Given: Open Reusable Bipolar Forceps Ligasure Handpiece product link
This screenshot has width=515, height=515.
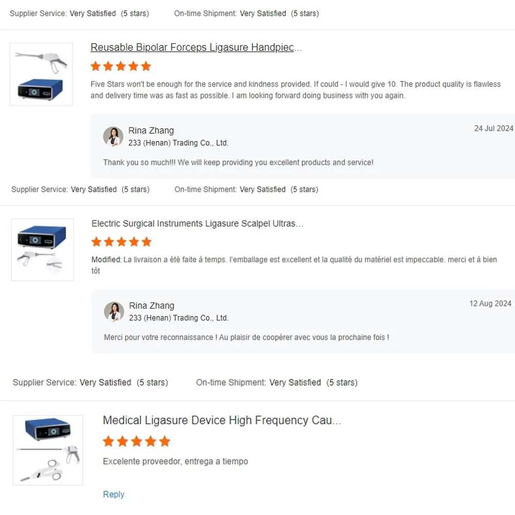Looking at the screenshot, I should [x=196, y=48].
